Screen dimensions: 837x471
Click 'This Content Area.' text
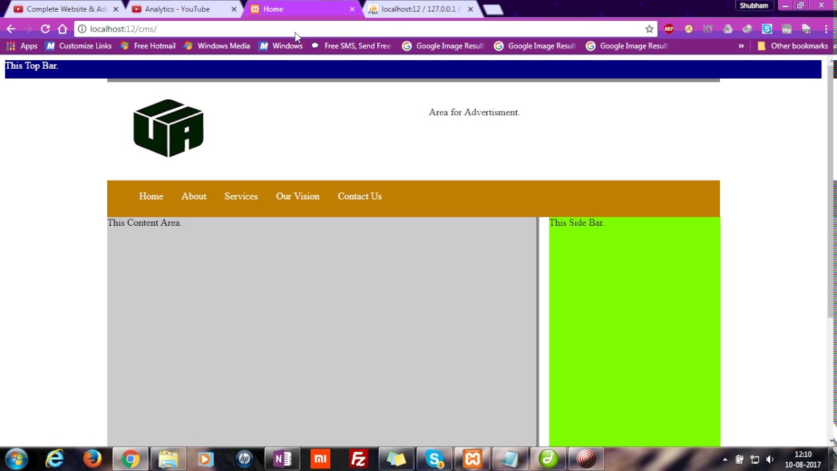[x=145, y=223]
